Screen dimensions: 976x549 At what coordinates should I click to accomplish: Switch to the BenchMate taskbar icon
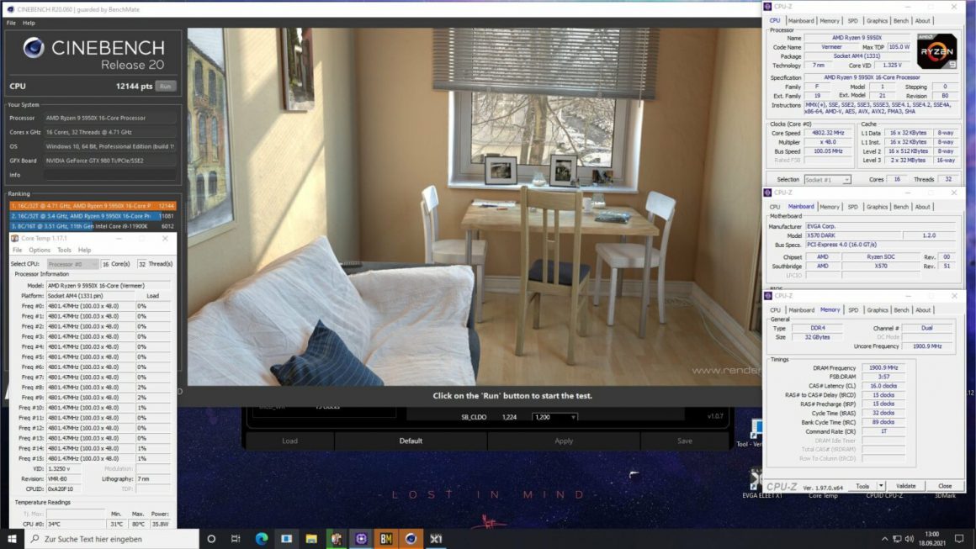pos(386,538)
